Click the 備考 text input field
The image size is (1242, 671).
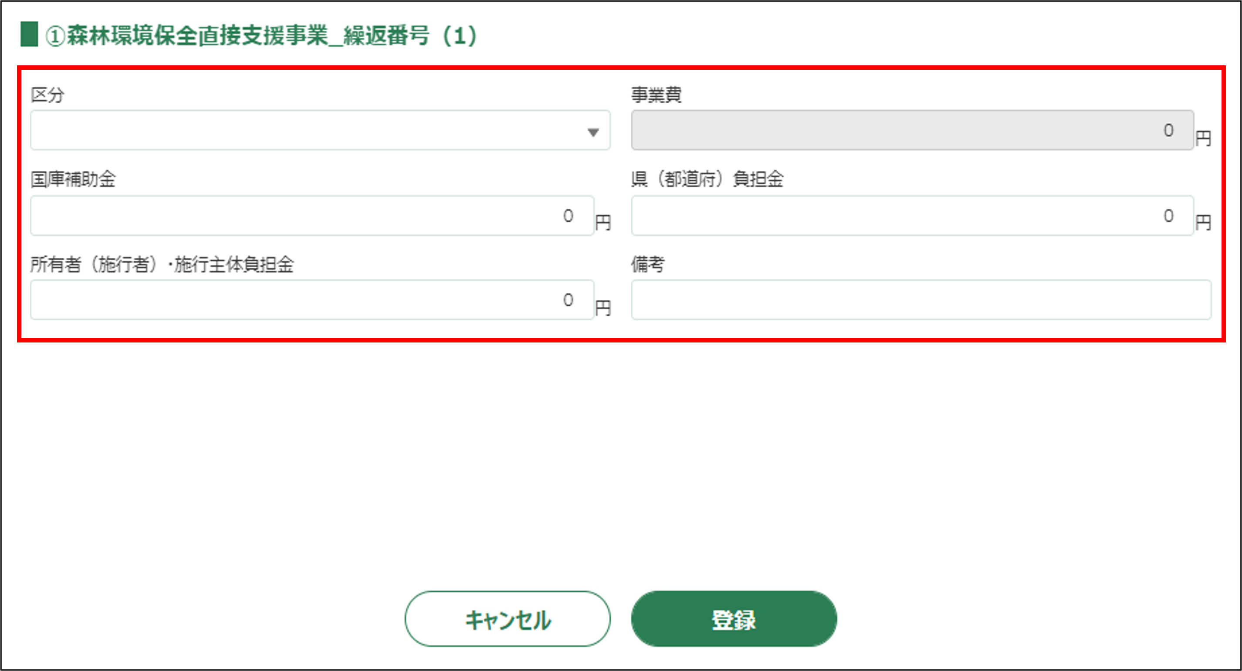921,300
